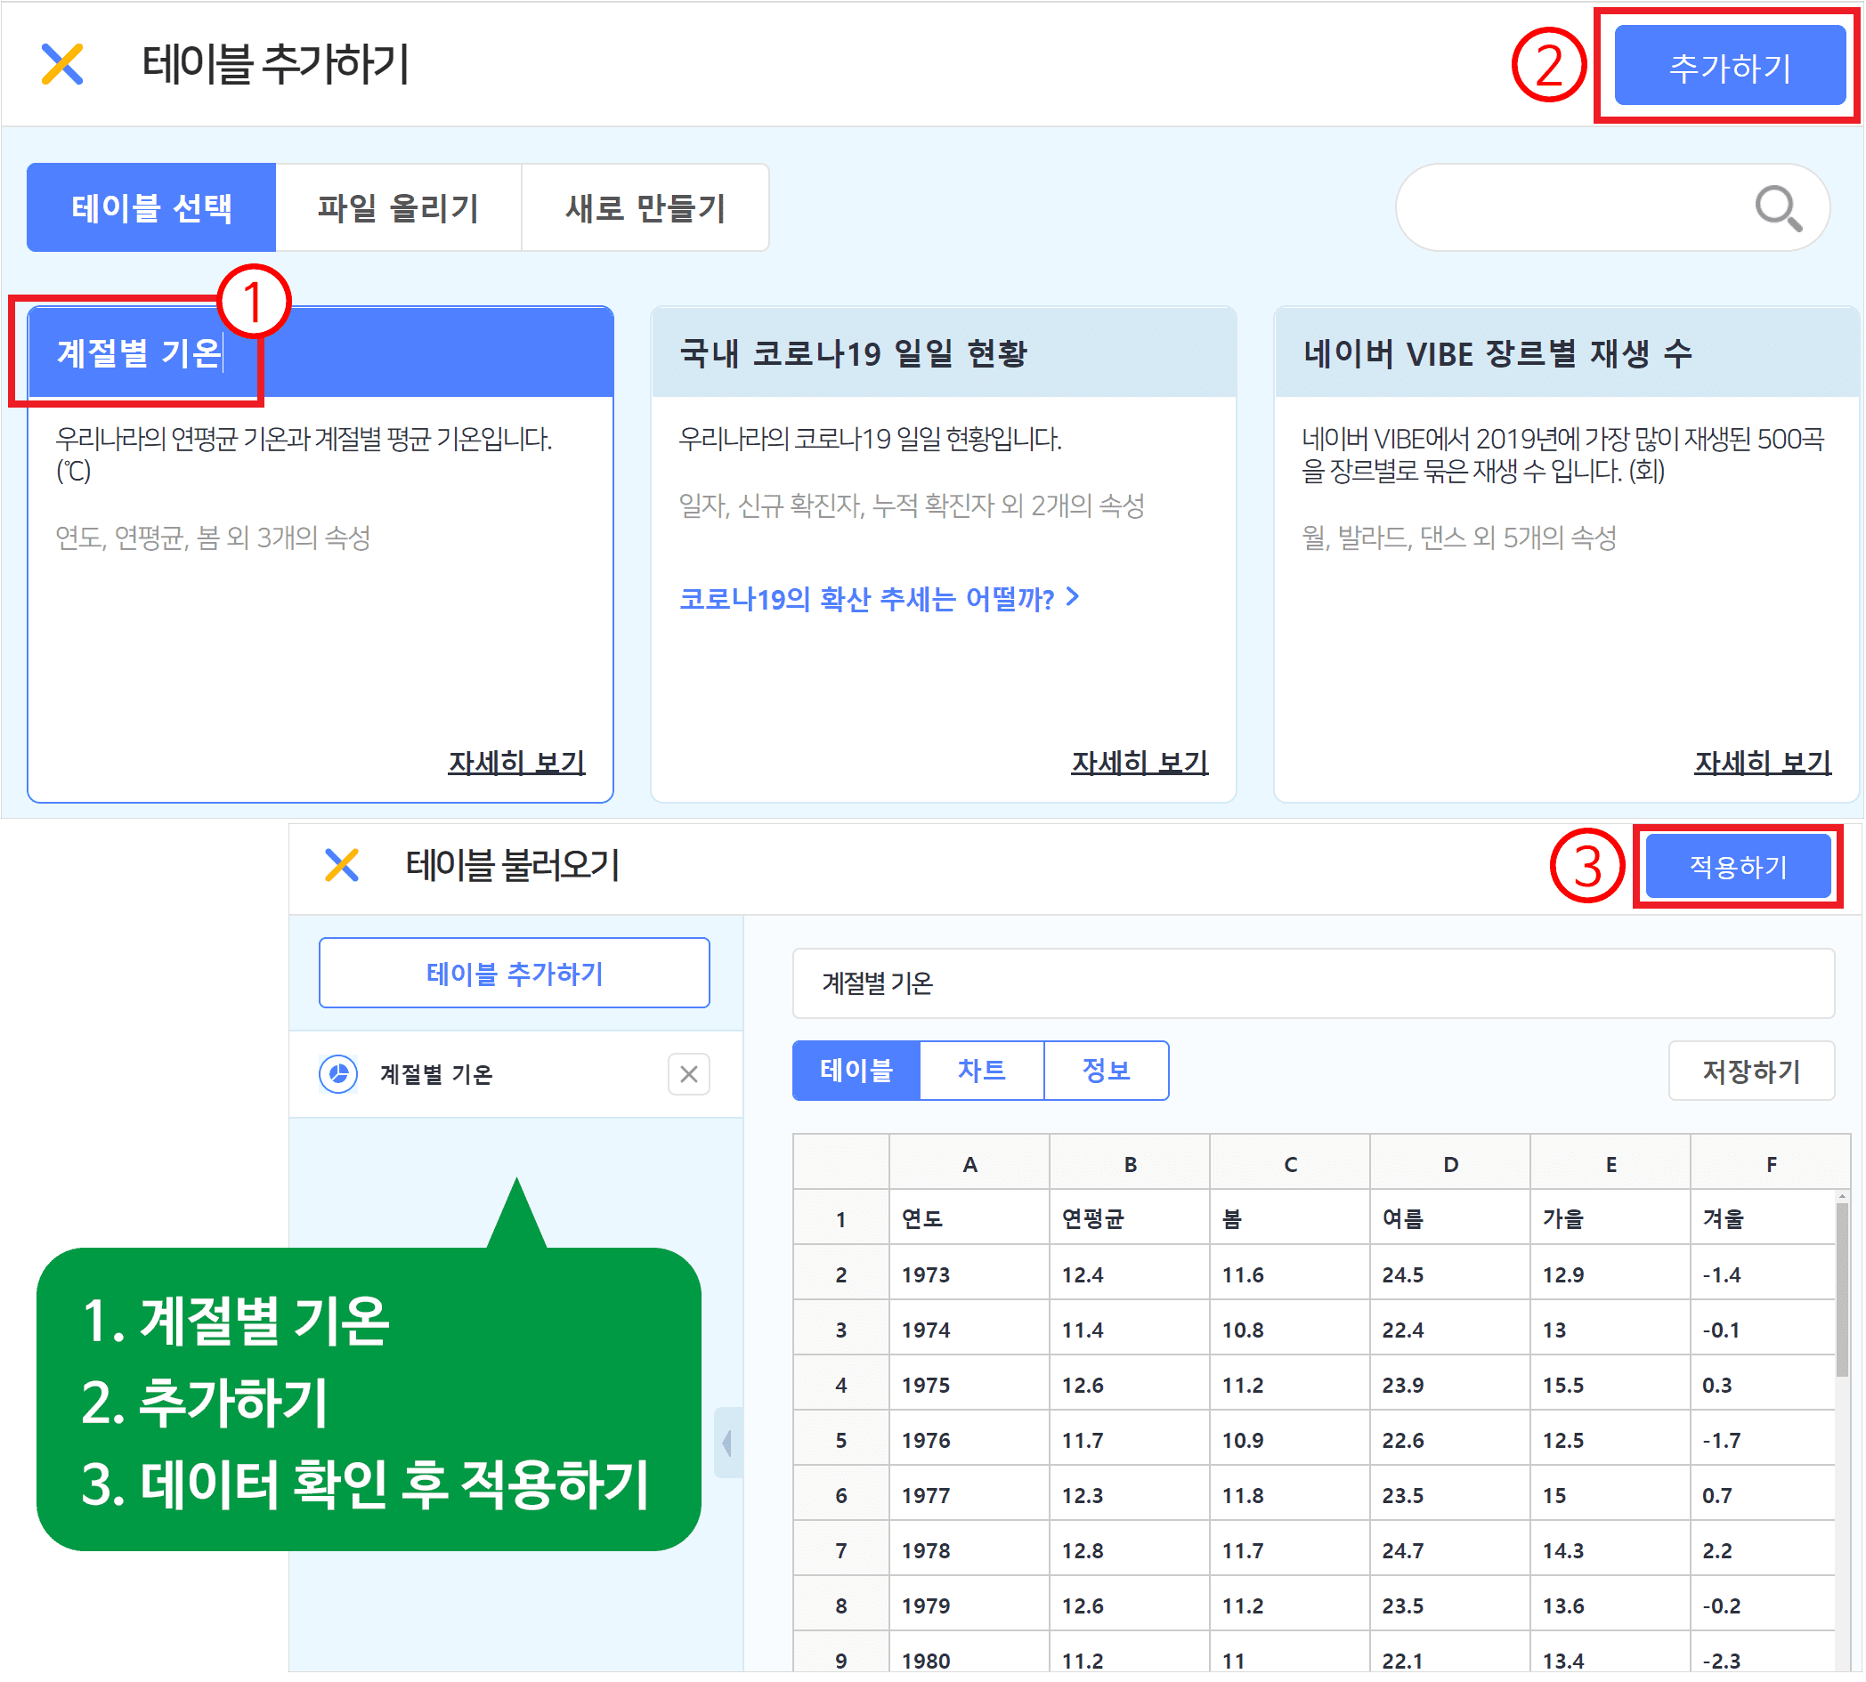Switch to the 차트 tab

[982, 1071]
